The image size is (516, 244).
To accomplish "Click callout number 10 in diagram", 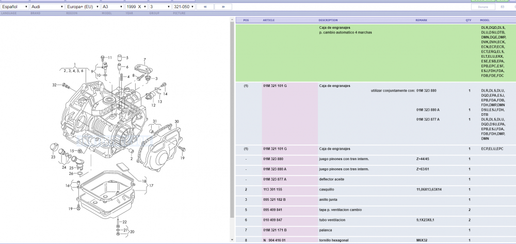I will click(98, 75).
